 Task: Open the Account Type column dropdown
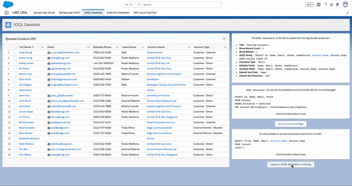[225, 47]
